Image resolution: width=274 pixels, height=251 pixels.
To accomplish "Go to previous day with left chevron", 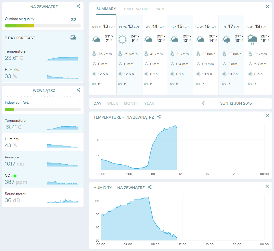I will [x=203, y=103].
